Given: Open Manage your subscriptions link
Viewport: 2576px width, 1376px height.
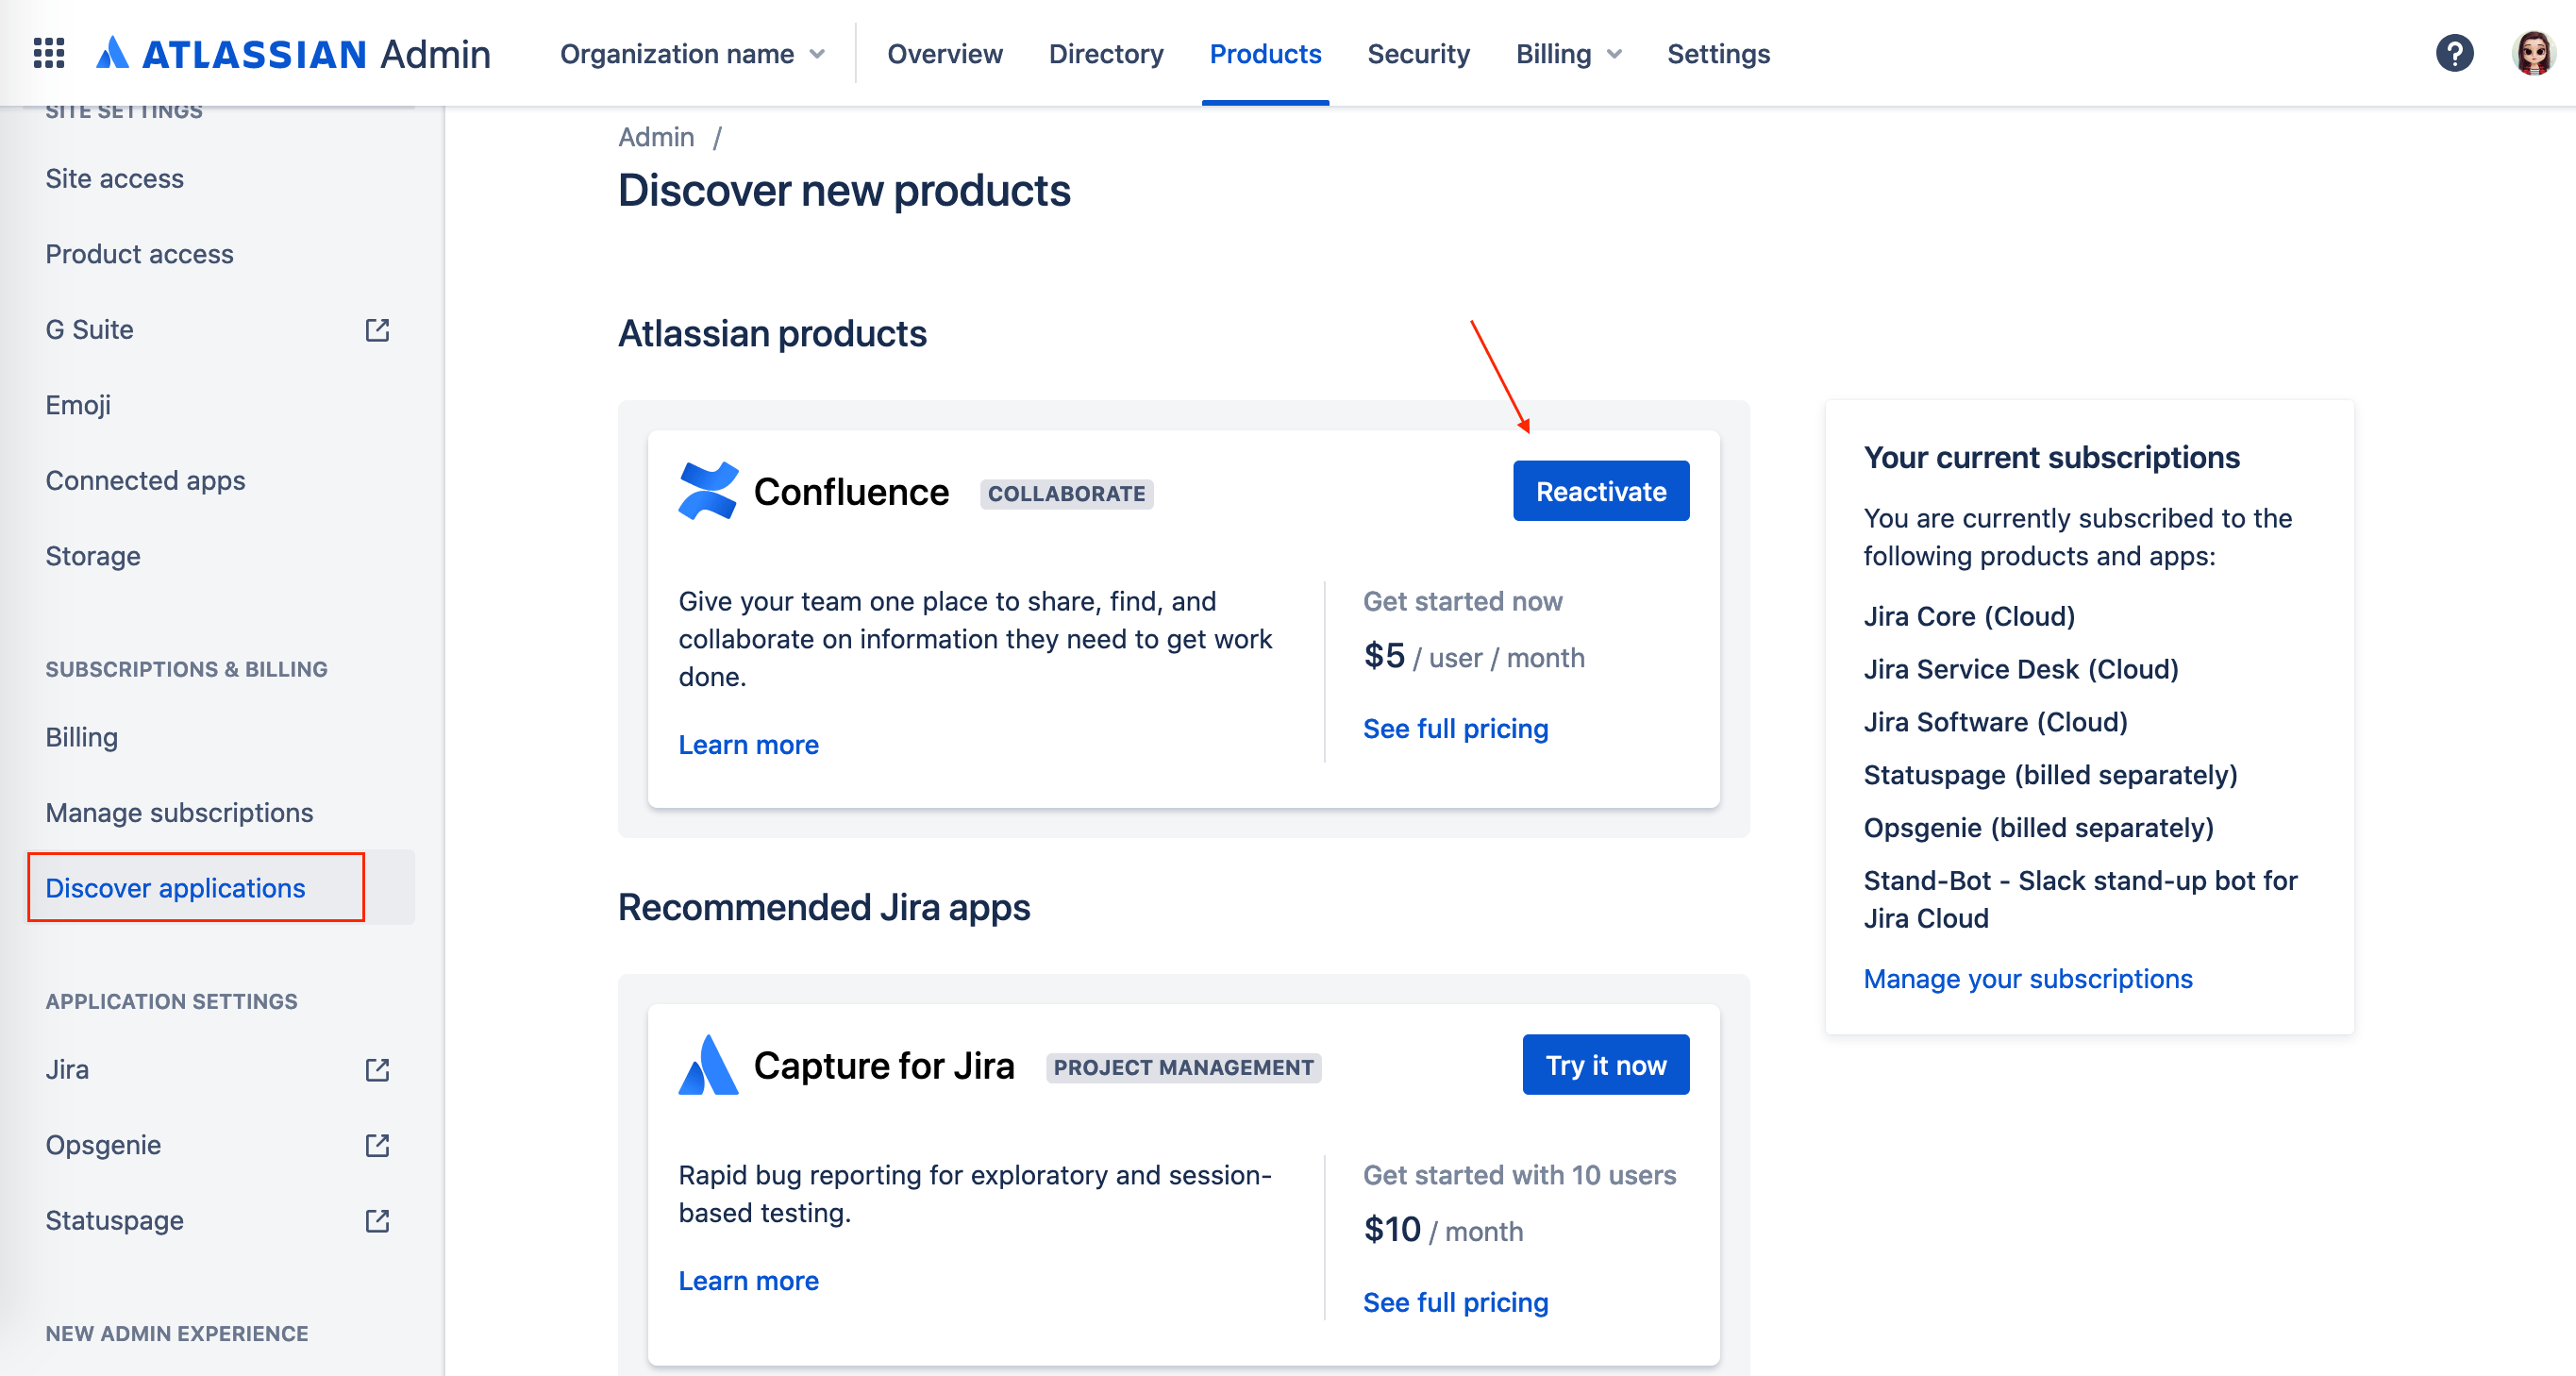Looking at the screenshot, I should click(2027, 979).
